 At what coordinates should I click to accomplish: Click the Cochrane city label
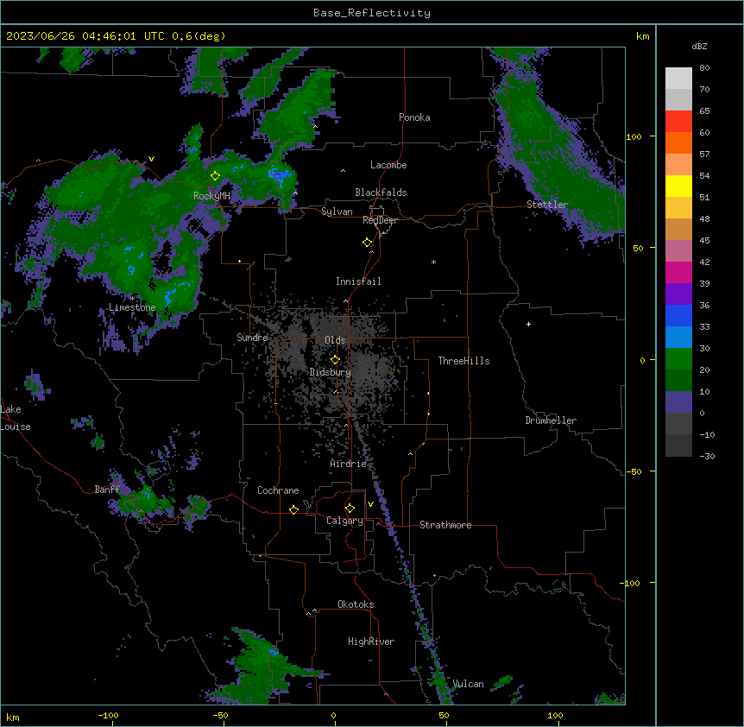click(x=278, y=490)
